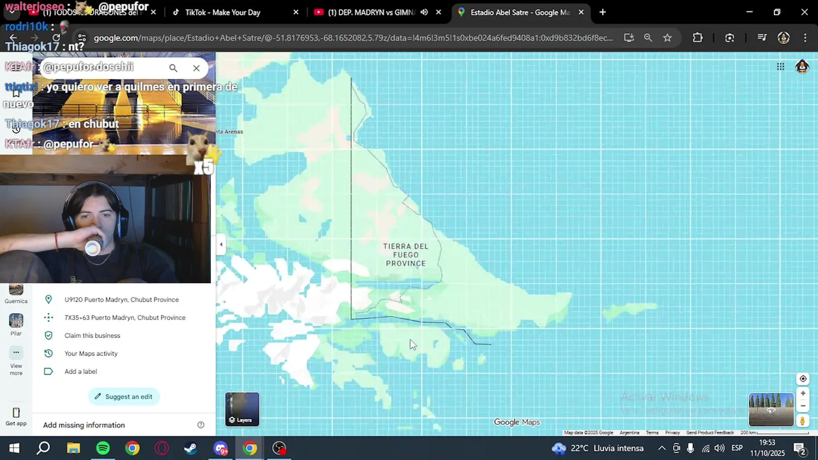
Task: Collapse the side panel with the arrow
Action: click(221, 244)
